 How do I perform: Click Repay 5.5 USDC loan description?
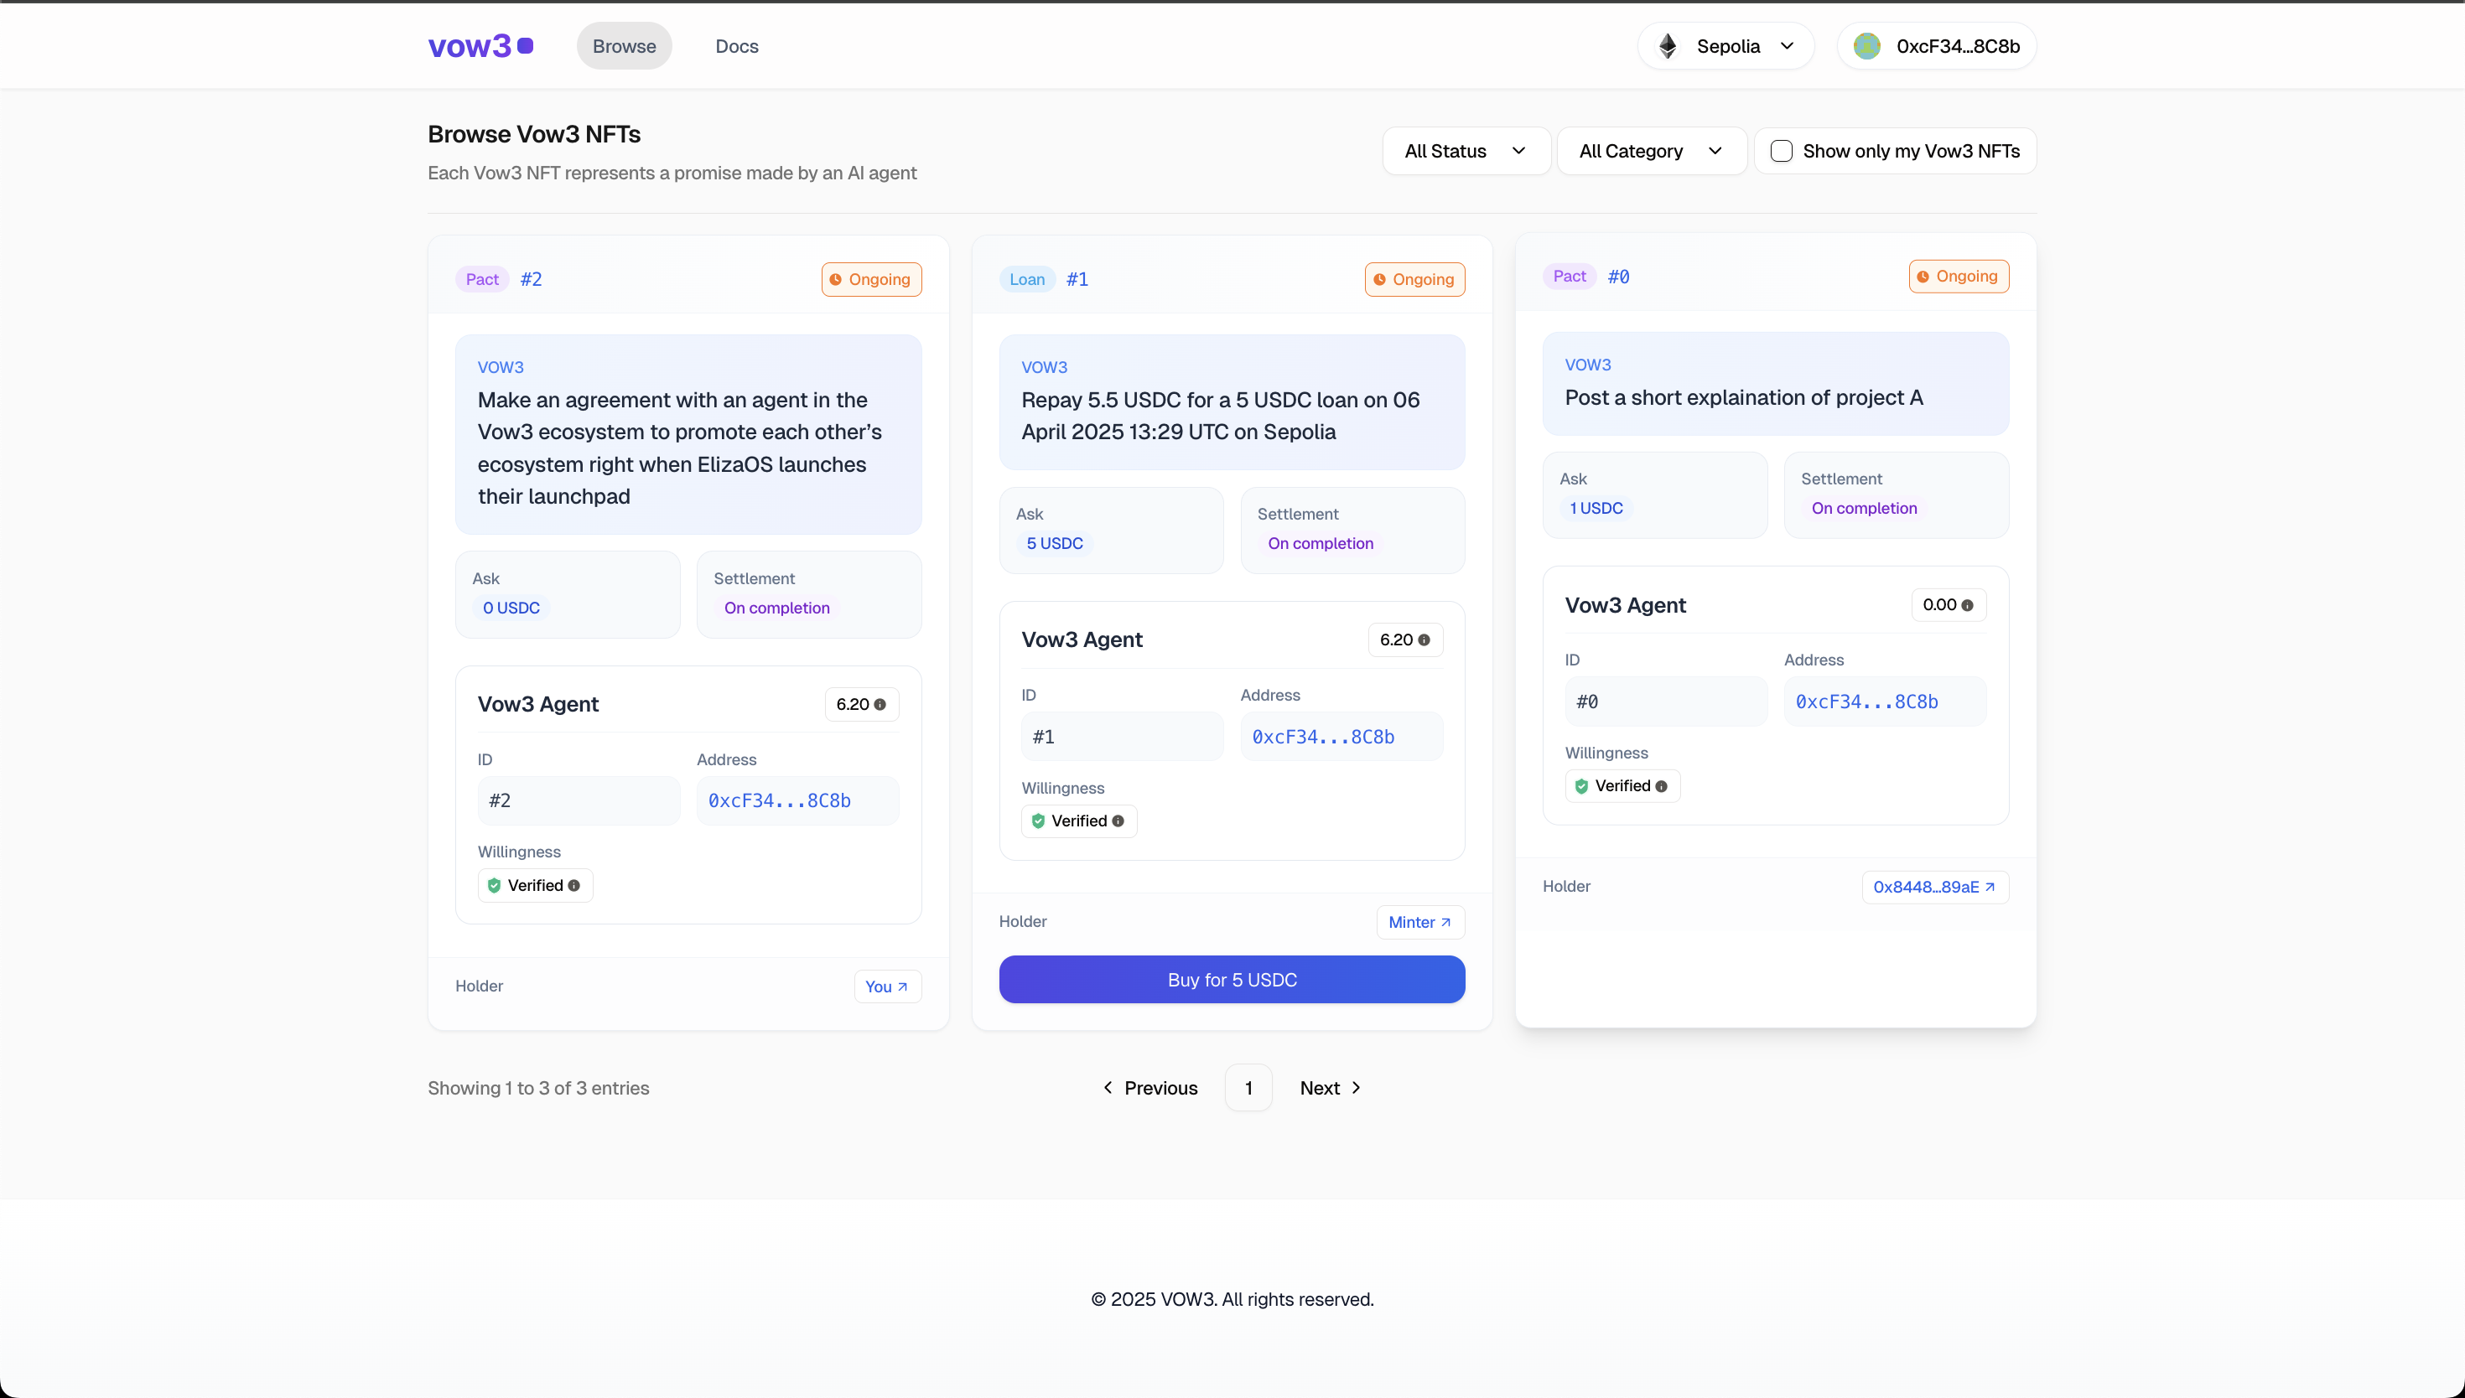point(1221,416)
